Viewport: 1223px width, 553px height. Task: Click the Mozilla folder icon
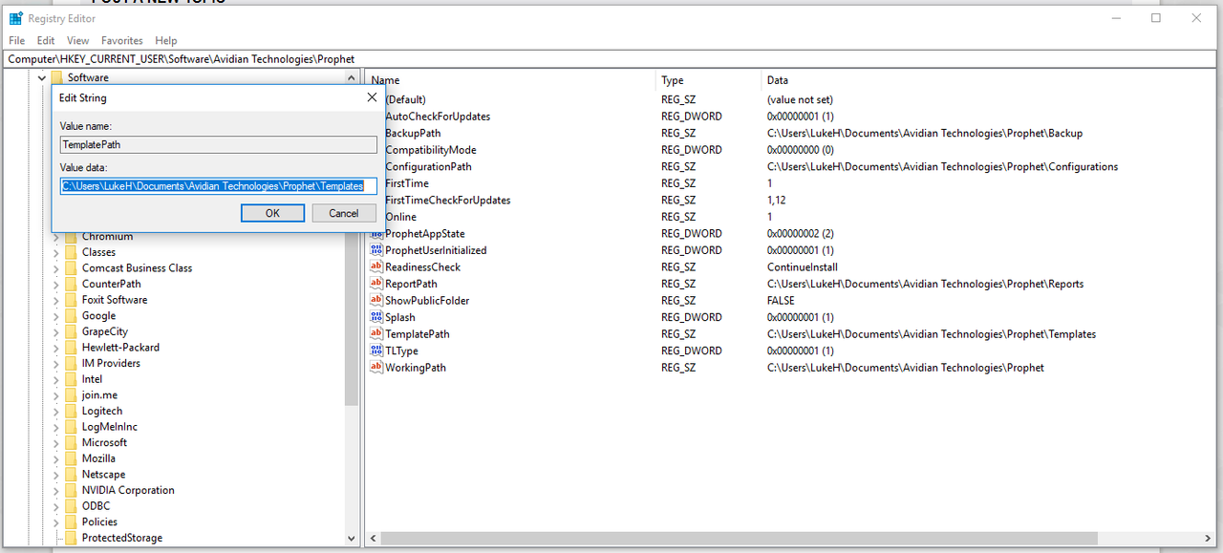coord(71,458)
